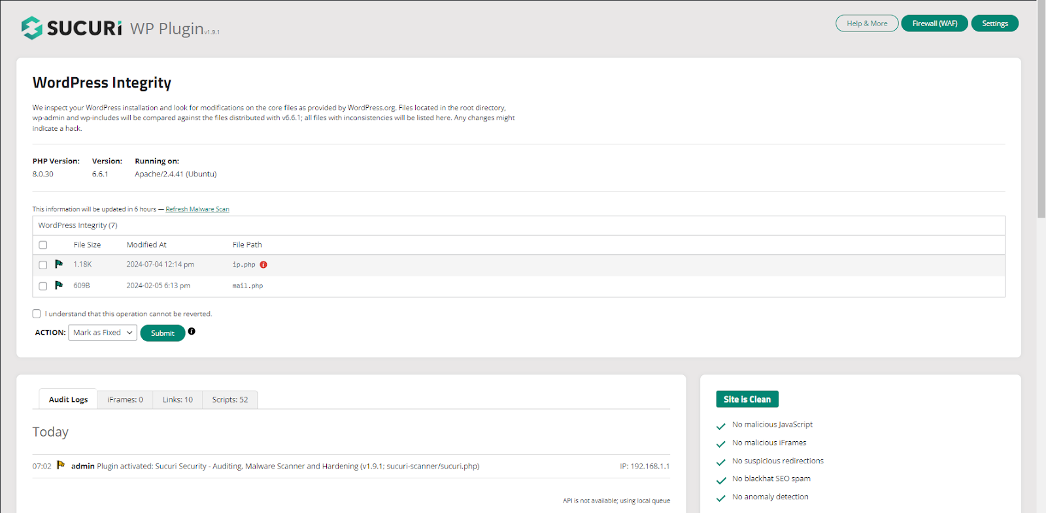
Task: Click the green flag icon in ip.php row
Action: [59, 264]
